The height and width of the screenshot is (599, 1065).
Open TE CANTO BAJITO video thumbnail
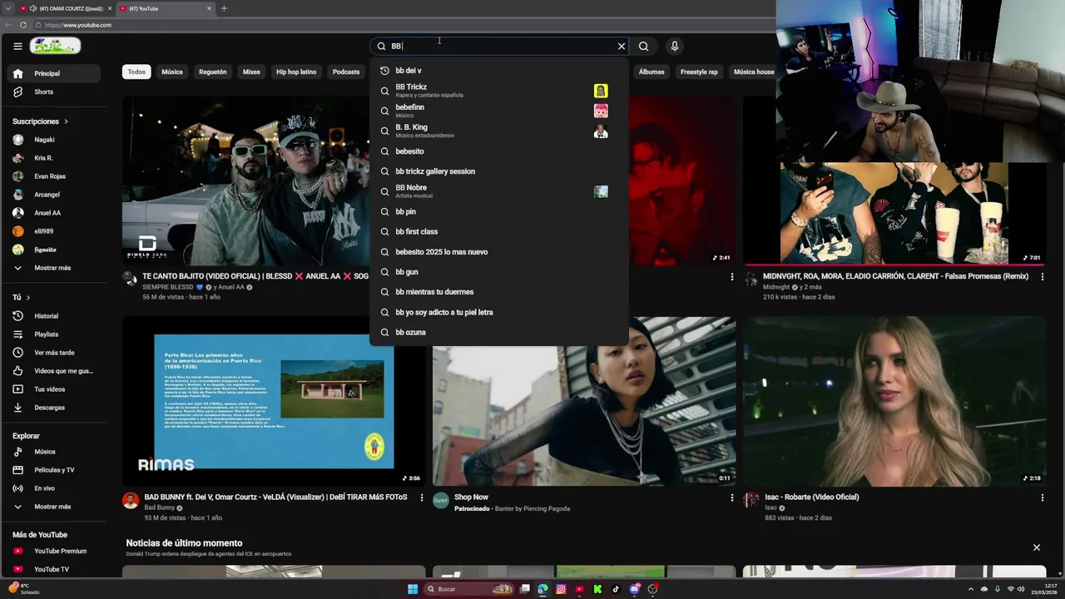tap(246, 181)
